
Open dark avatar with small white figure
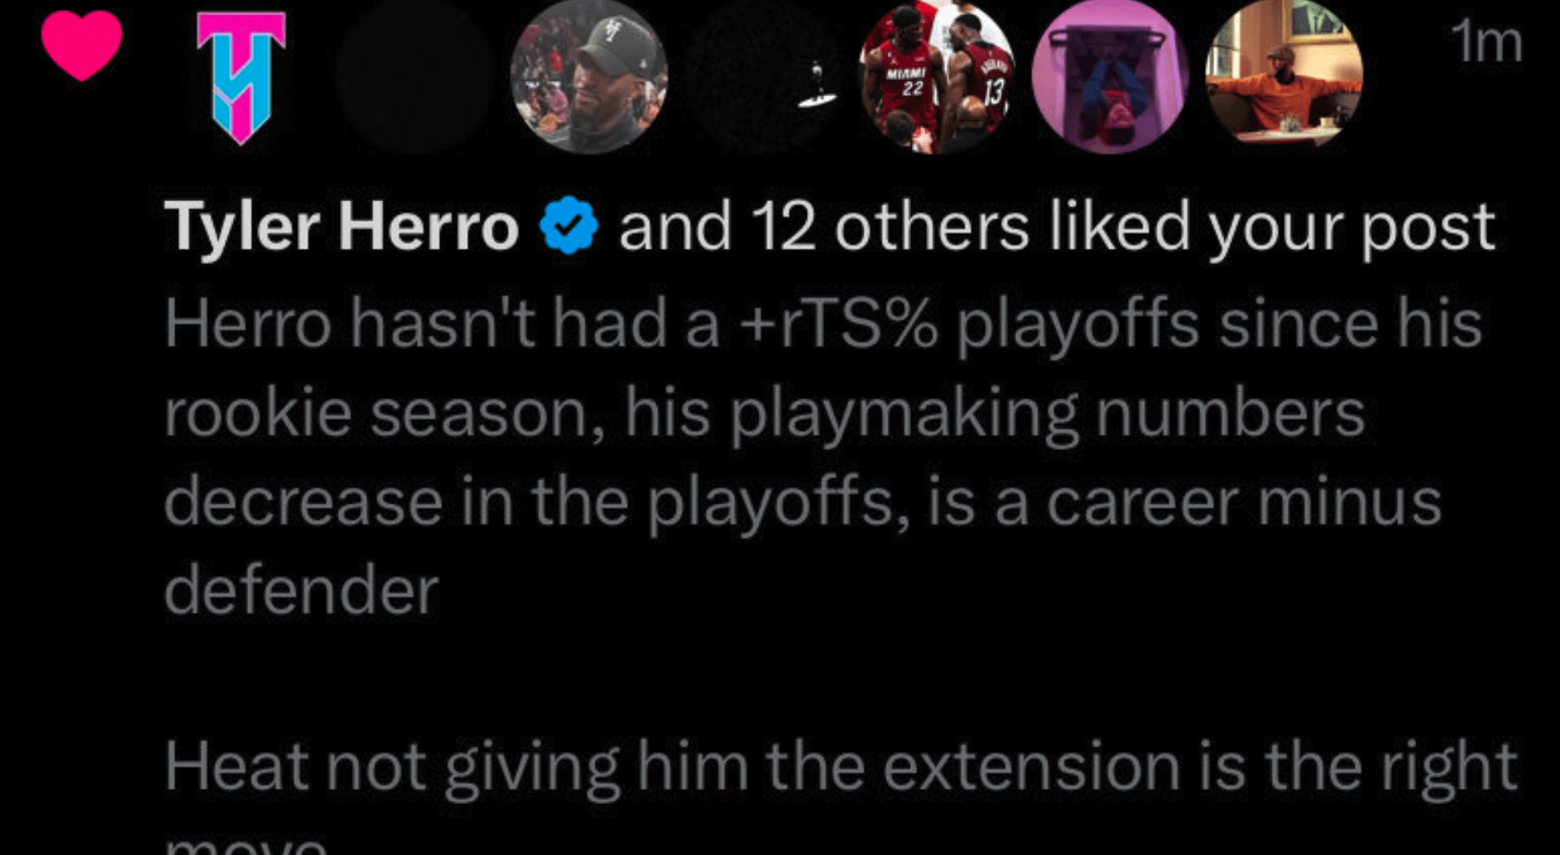[x=763, y=77]
